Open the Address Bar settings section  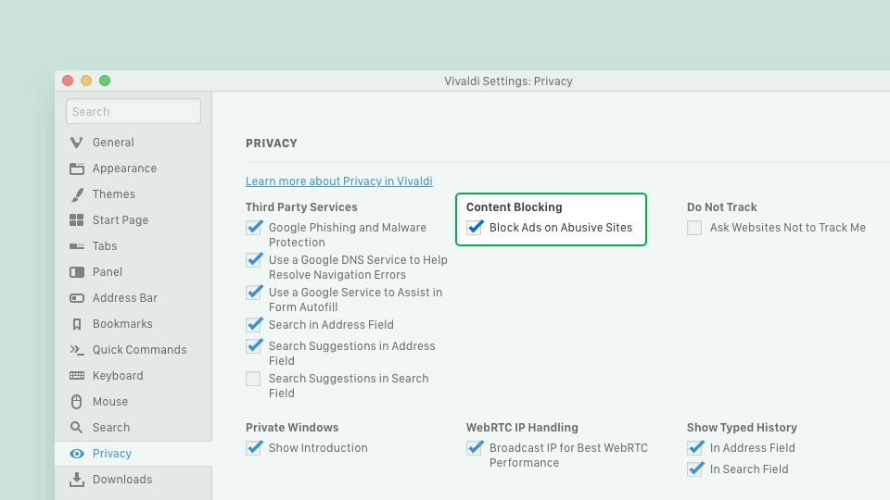(124, 298)
